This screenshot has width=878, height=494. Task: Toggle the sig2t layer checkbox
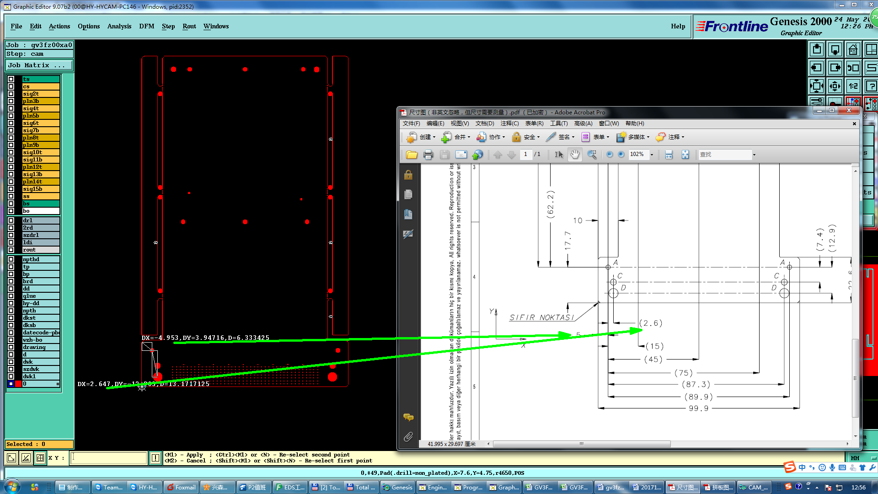click(11, 94)
